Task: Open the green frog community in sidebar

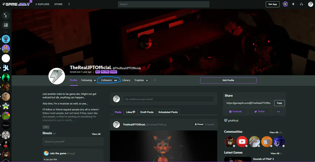Action: pyautogui.click(x=6, y=116)
